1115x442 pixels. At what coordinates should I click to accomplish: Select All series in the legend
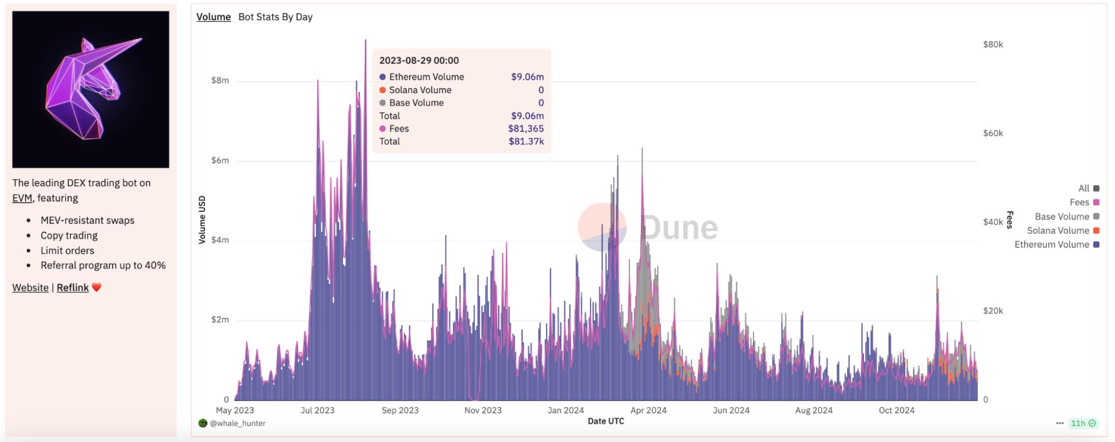(1083, 188)
